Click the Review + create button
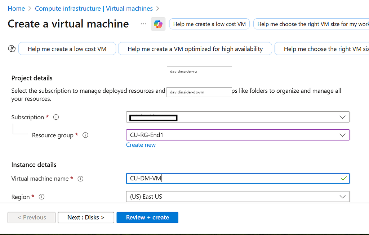 click(147, 217)
